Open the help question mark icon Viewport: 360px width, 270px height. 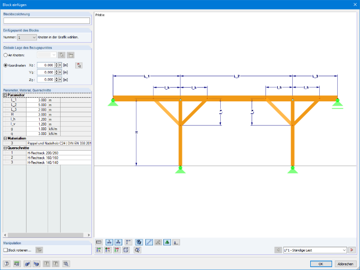[x=7, y=264]
